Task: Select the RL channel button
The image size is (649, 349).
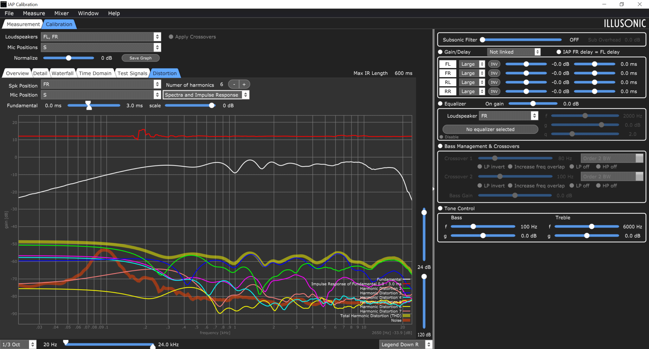Action: pyautogui.click(x=448, y=83)
